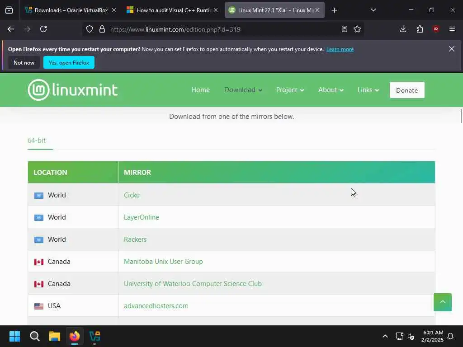
Task: Open a new tab with plus button
Action: [334, 10]
